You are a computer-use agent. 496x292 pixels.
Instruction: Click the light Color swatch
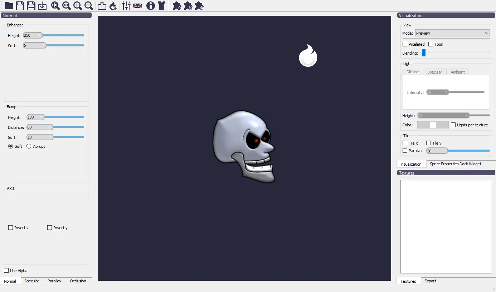point(433,125)
